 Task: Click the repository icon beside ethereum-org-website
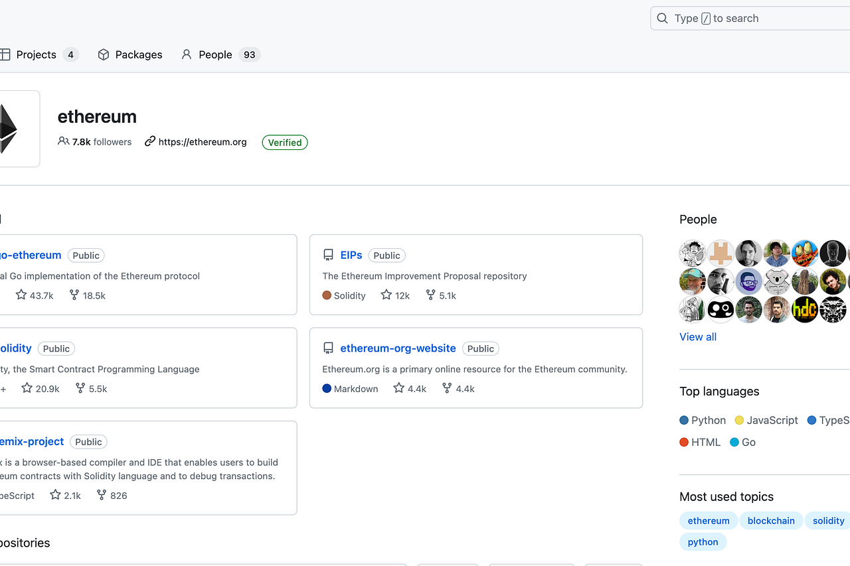328,348
